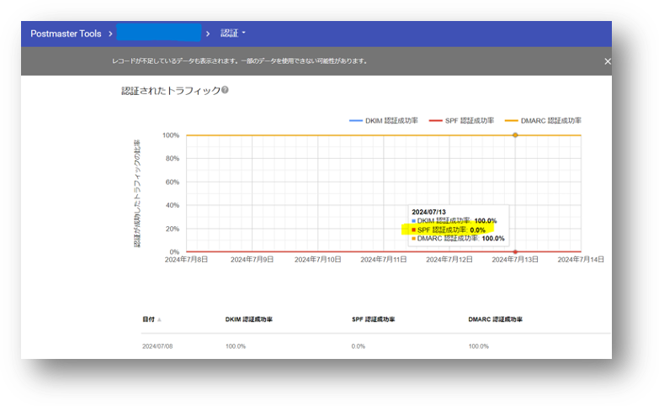Toggle SPF 認証成功率 legend entry
This screenshot has width=659, height=406.
[x=461, y=120]
